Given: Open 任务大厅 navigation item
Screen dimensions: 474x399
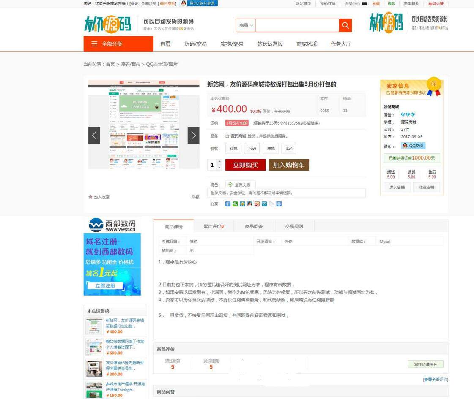Looking at the screenshot, I should click(x=341, y=44).
